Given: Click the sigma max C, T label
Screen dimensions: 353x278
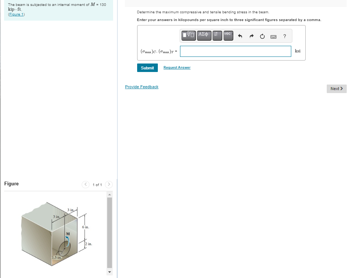Looking at the screenshot, I should click(x=159, y=52).
